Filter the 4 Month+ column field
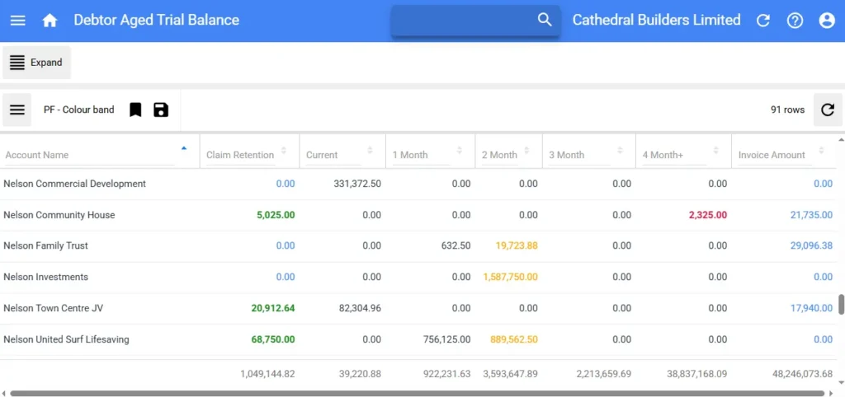The image size is (845, 397). point(674,156)
